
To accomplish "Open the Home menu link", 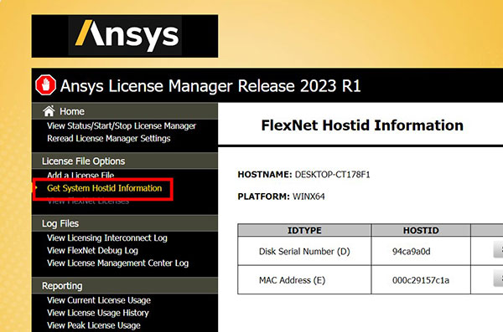I will coord(72,111).
